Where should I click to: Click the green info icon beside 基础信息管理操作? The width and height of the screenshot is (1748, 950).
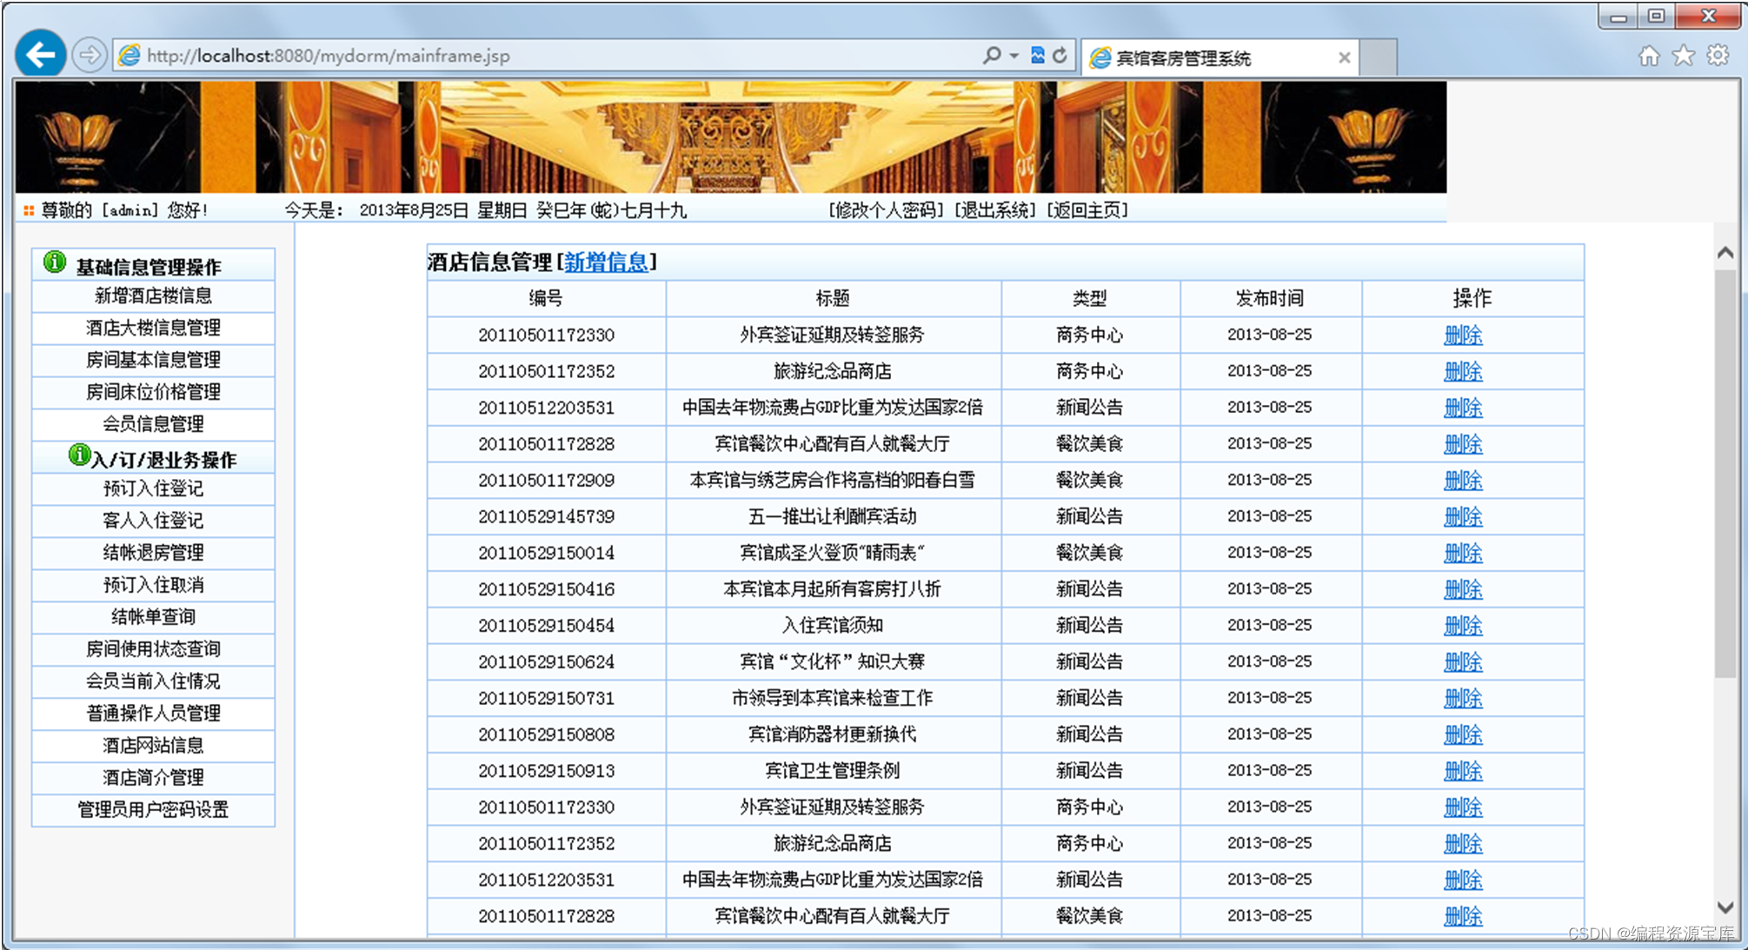pyautogui.click(x=55, y=262)
